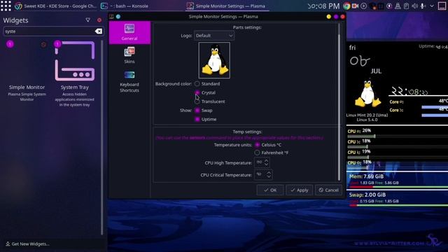
Task: Increase CPU Critical Temperature with up arrow
Action: pos(269,173)
